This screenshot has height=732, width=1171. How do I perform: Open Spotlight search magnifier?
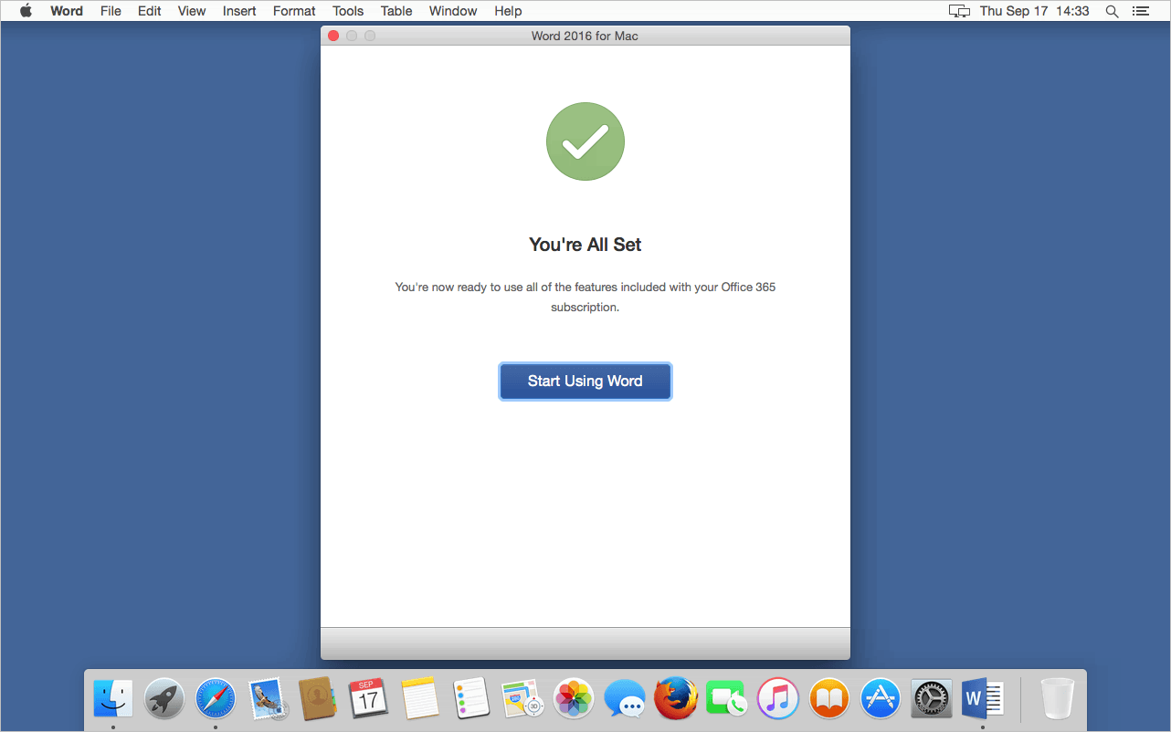(1112, 11)
